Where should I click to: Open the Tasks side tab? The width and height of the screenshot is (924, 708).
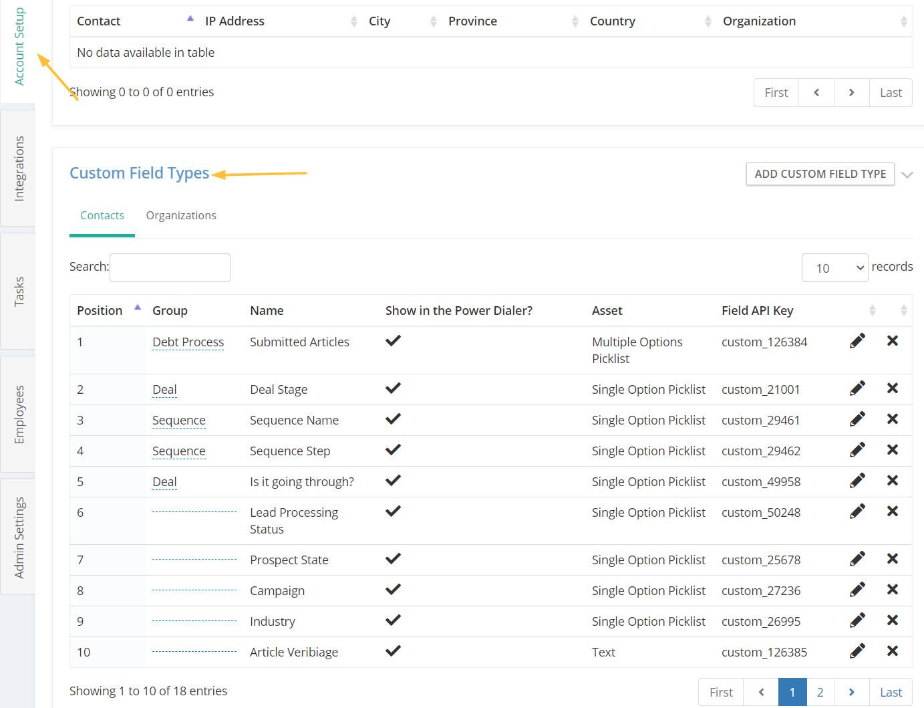pyautogui.click(x=18, y=291)
